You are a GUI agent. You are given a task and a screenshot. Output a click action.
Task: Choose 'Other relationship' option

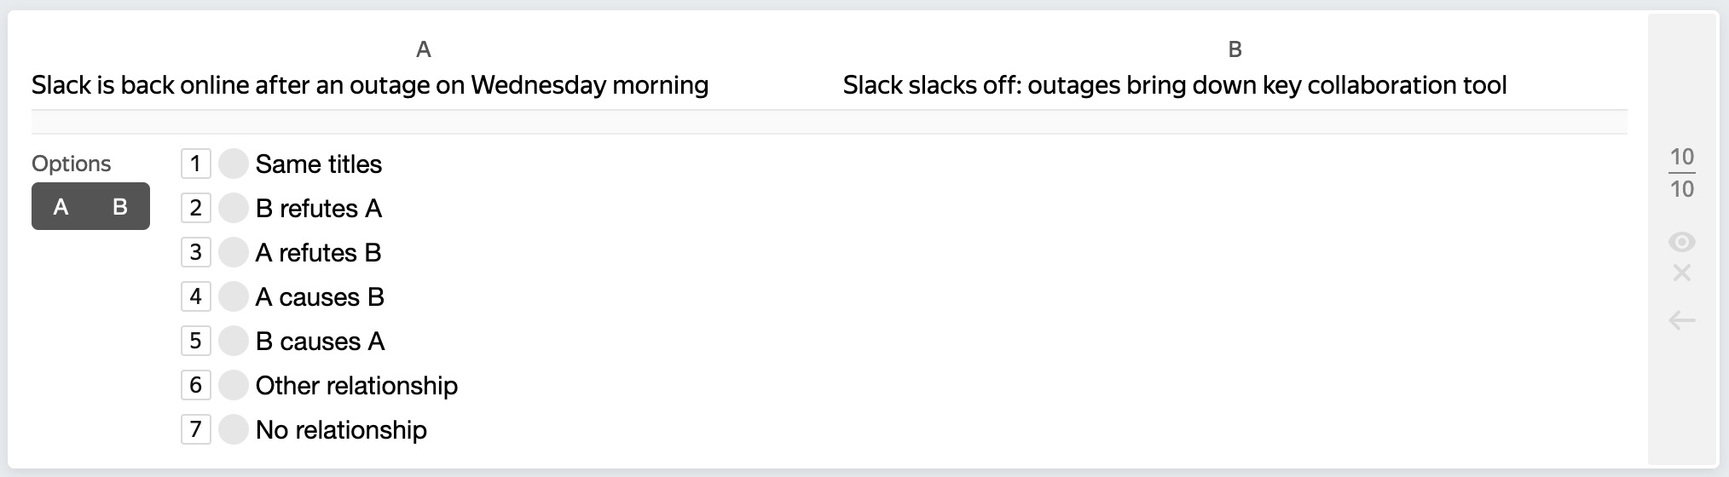[233, 385]
